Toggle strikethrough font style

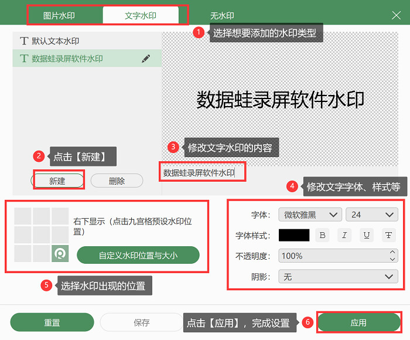[x=388, y=235]
